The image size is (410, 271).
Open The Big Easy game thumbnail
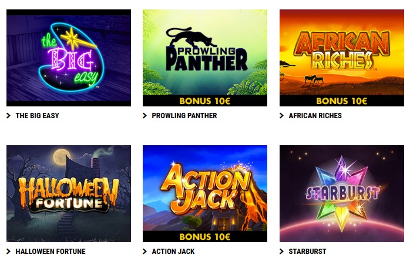pyautogui.click(x=69, y=58)
